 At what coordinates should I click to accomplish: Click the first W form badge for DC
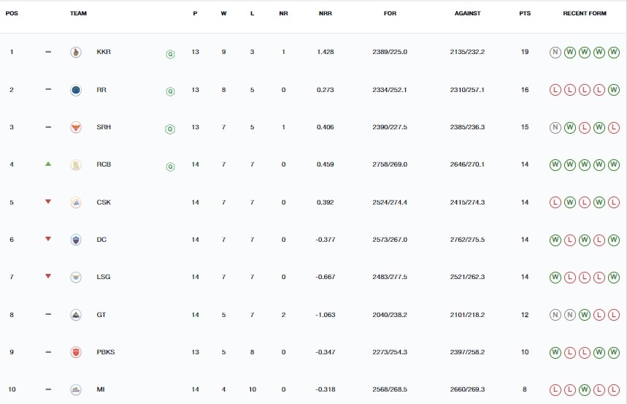click(x=555, y=240)
